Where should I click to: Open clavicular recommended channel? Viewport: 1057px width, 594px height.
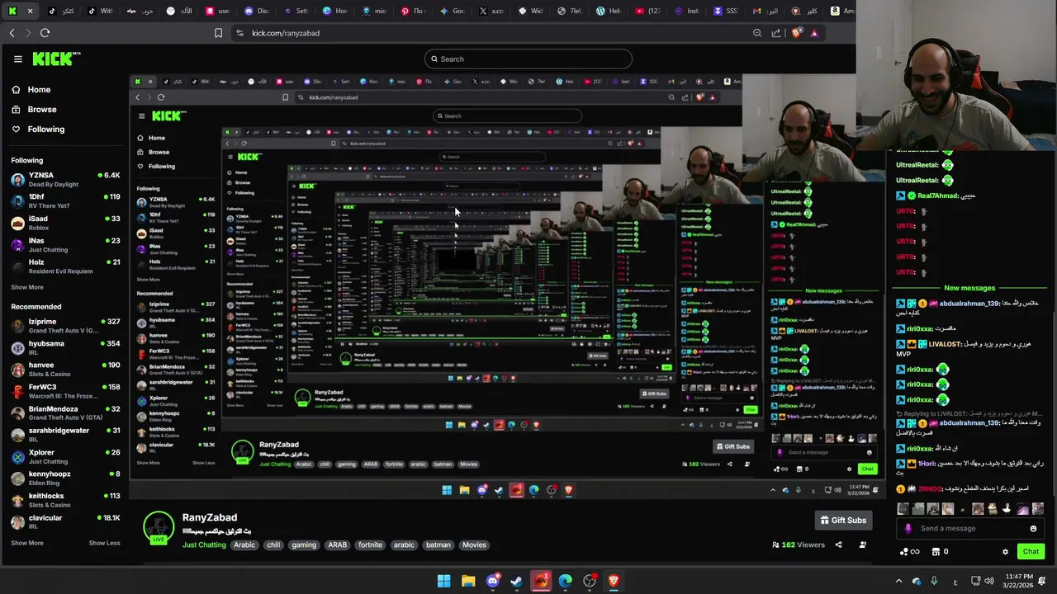point(66,521)
